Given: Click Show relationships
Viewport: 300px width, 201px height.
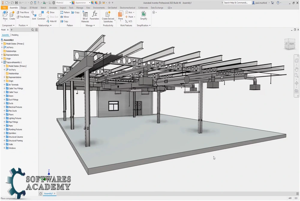Looking at the screenshot, I should pos(50,12).
